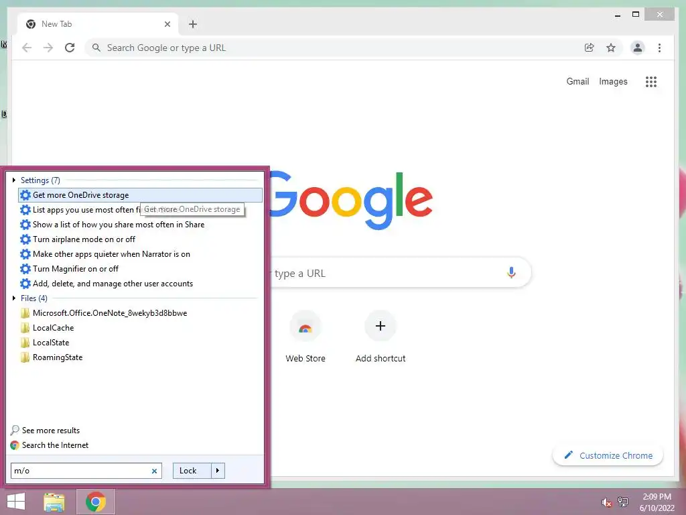Click the Windows Start button
Image resolution: width=686 pixels, height=515 pixels.
coord(16,502)
